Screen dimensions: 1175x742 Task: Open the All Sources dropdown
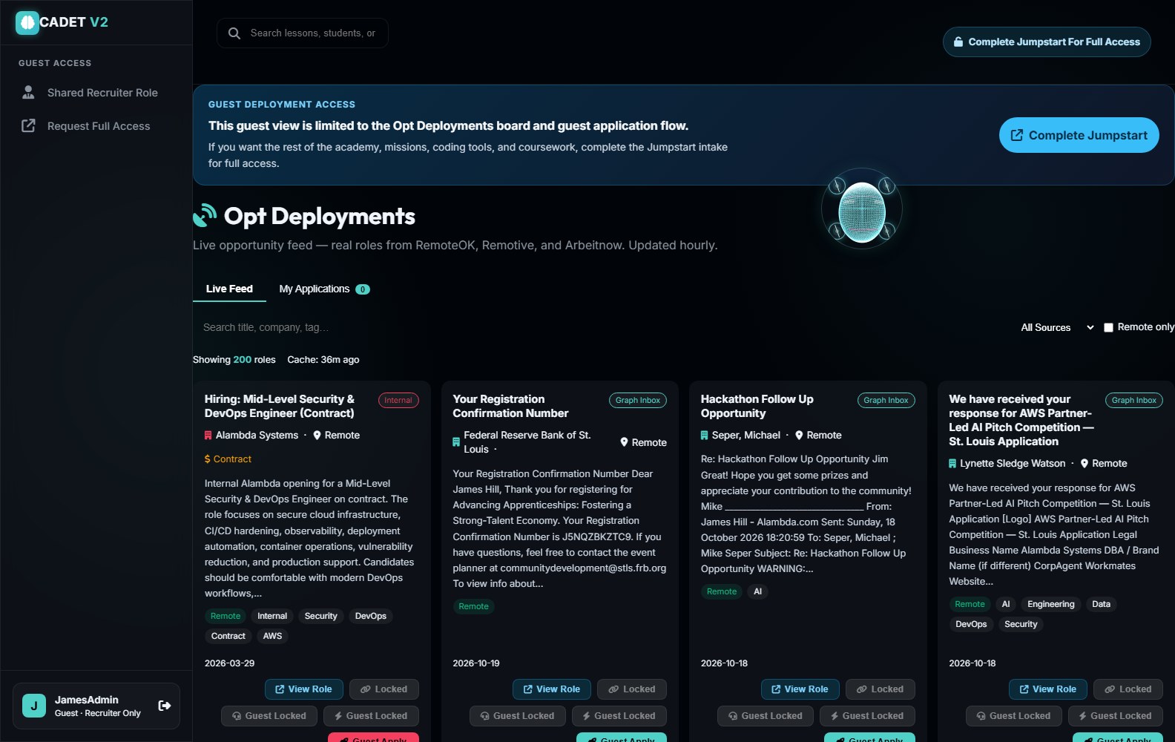(x=1057, y=327)
